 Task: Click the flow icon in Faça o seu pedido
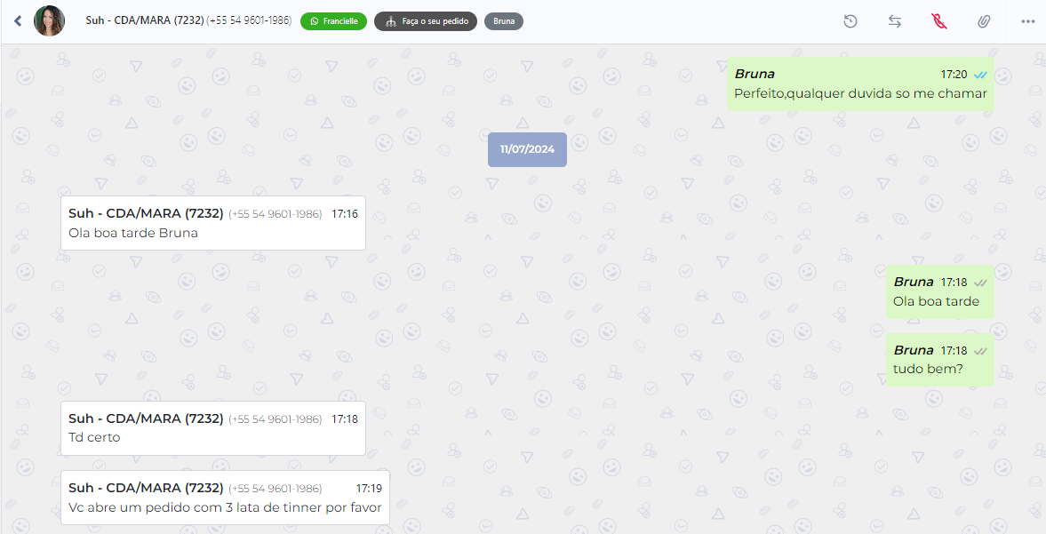391,21
